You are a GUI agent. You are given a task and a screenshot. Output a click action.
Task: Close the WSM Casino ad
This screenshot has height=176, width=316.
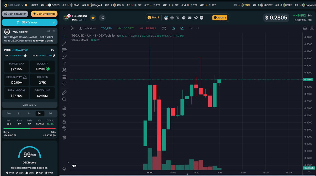tap(54, 31)
